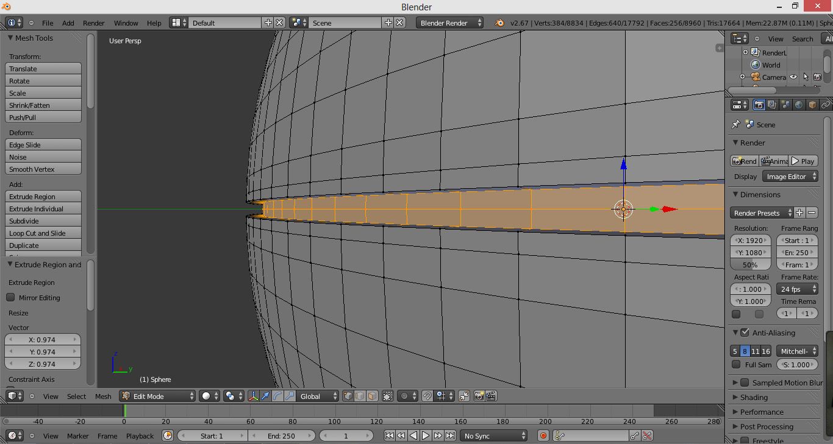Click the OpenGL render image icon
The image size is (833, 444).
[x=479, y=396]
